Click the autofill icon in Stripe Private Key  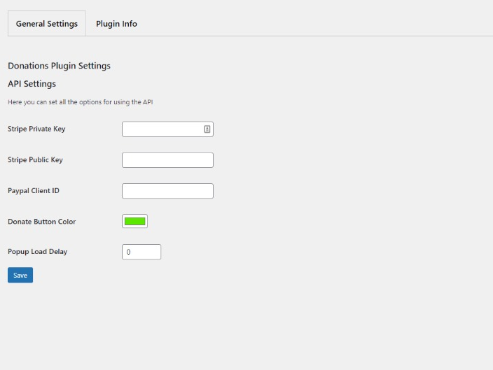(207, 129)
